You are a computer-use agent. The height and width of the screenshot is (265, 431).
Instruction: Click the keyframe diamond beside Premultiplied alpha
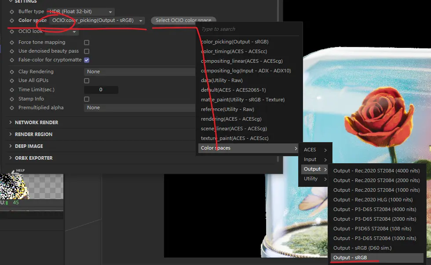[x=12, y=108]
